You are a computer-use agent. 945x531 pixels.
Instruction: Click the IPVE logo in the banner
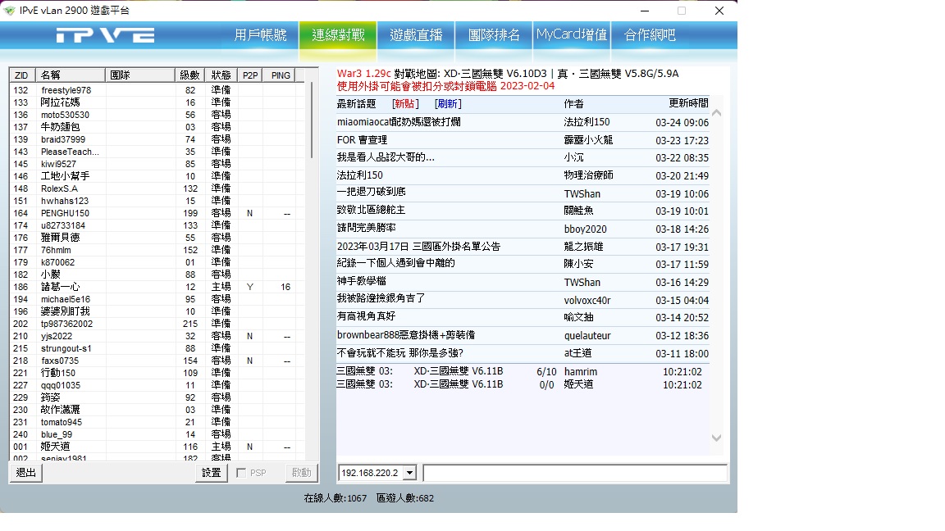point(105,35)
